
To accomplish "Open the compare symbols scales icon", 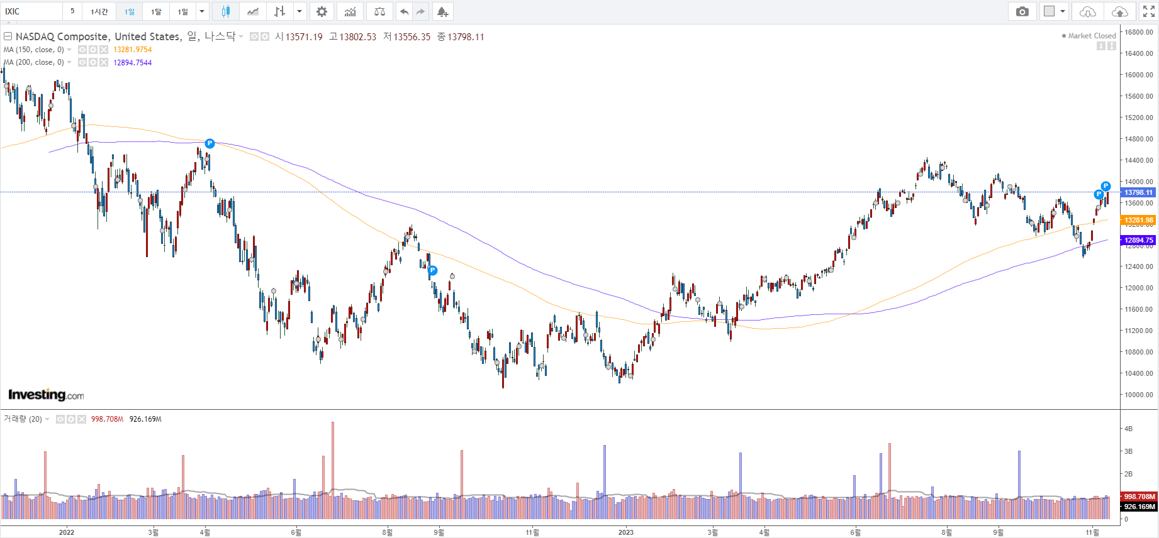I will pos(379,11).
